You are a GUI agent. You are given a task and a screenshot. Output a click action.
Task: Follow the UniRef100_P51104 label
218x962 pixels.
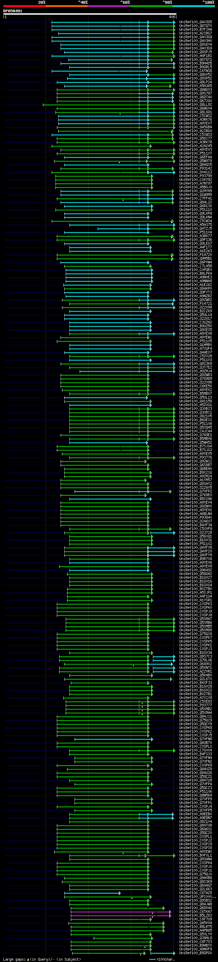click(196, 232)
